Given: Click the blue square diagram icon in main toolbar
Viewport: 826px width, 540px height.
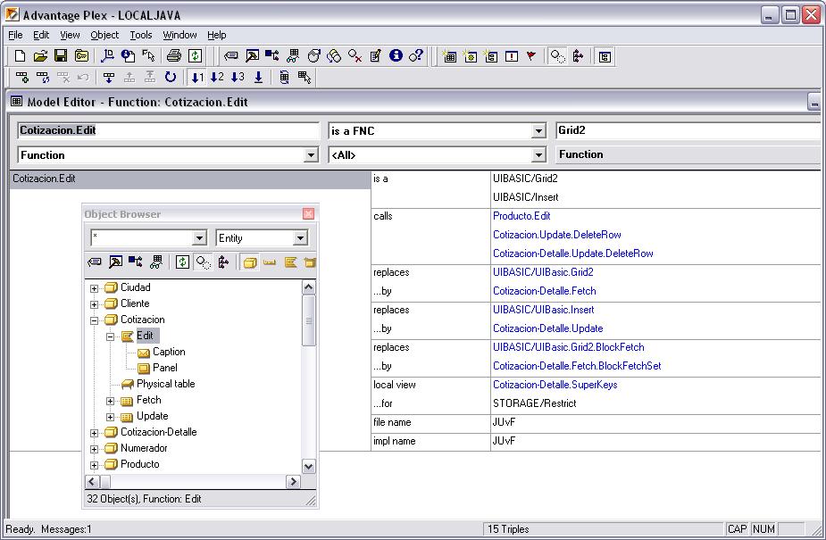Looking at the screenshot, I should 272,56.
